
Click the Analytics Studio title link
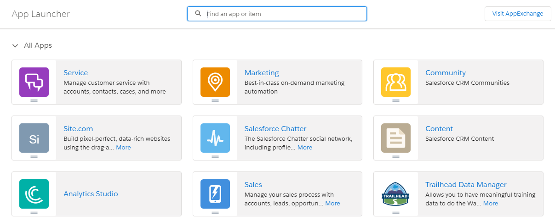91,194
